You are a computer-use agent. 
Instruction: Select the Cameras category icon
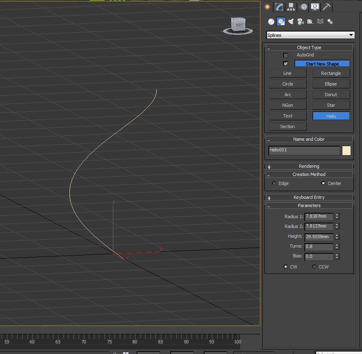(x=301, y=22)
